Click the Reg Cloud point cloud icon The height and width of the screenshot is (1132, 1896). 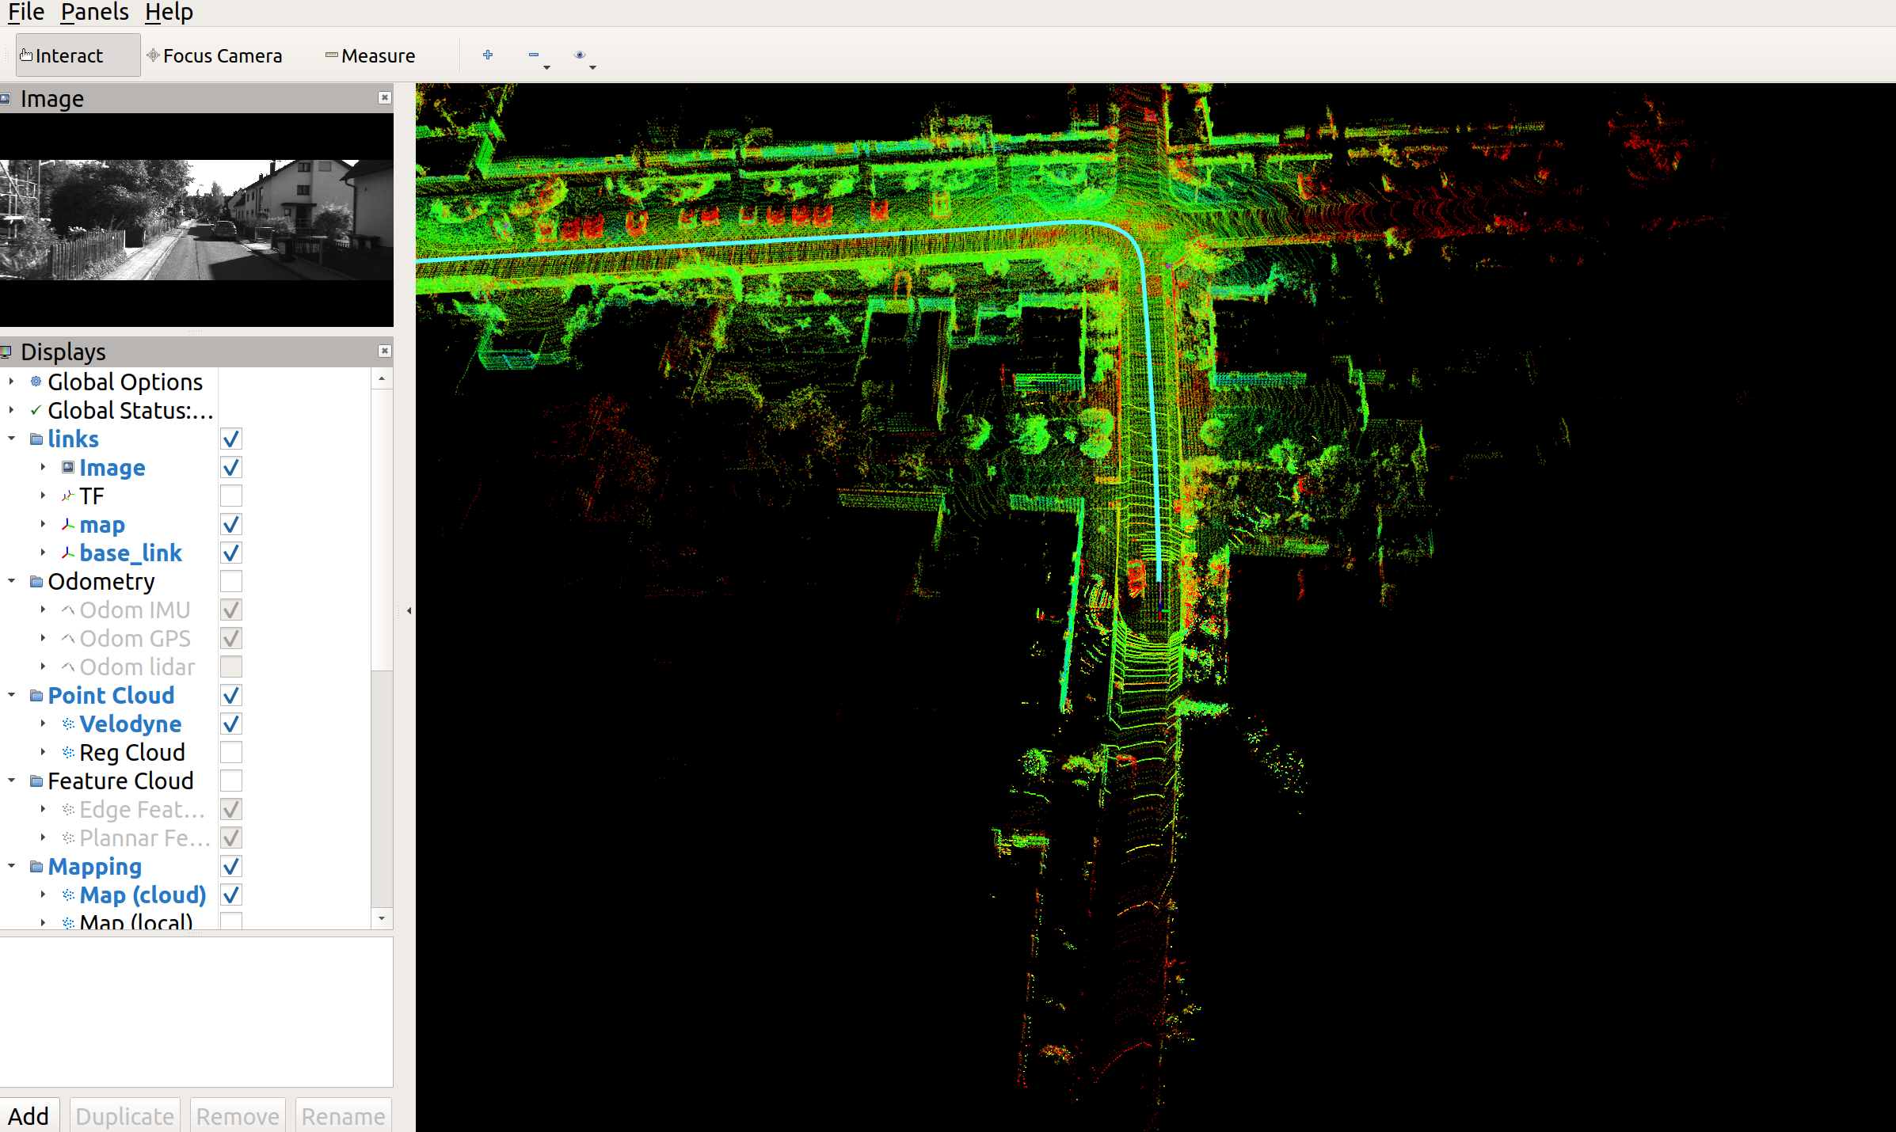click(68, 752)
